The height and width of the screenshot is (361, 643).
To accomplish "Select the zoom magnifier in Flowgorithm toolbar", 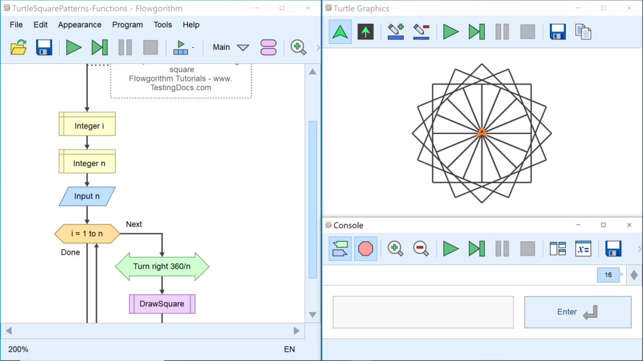I will pos(298,48).
